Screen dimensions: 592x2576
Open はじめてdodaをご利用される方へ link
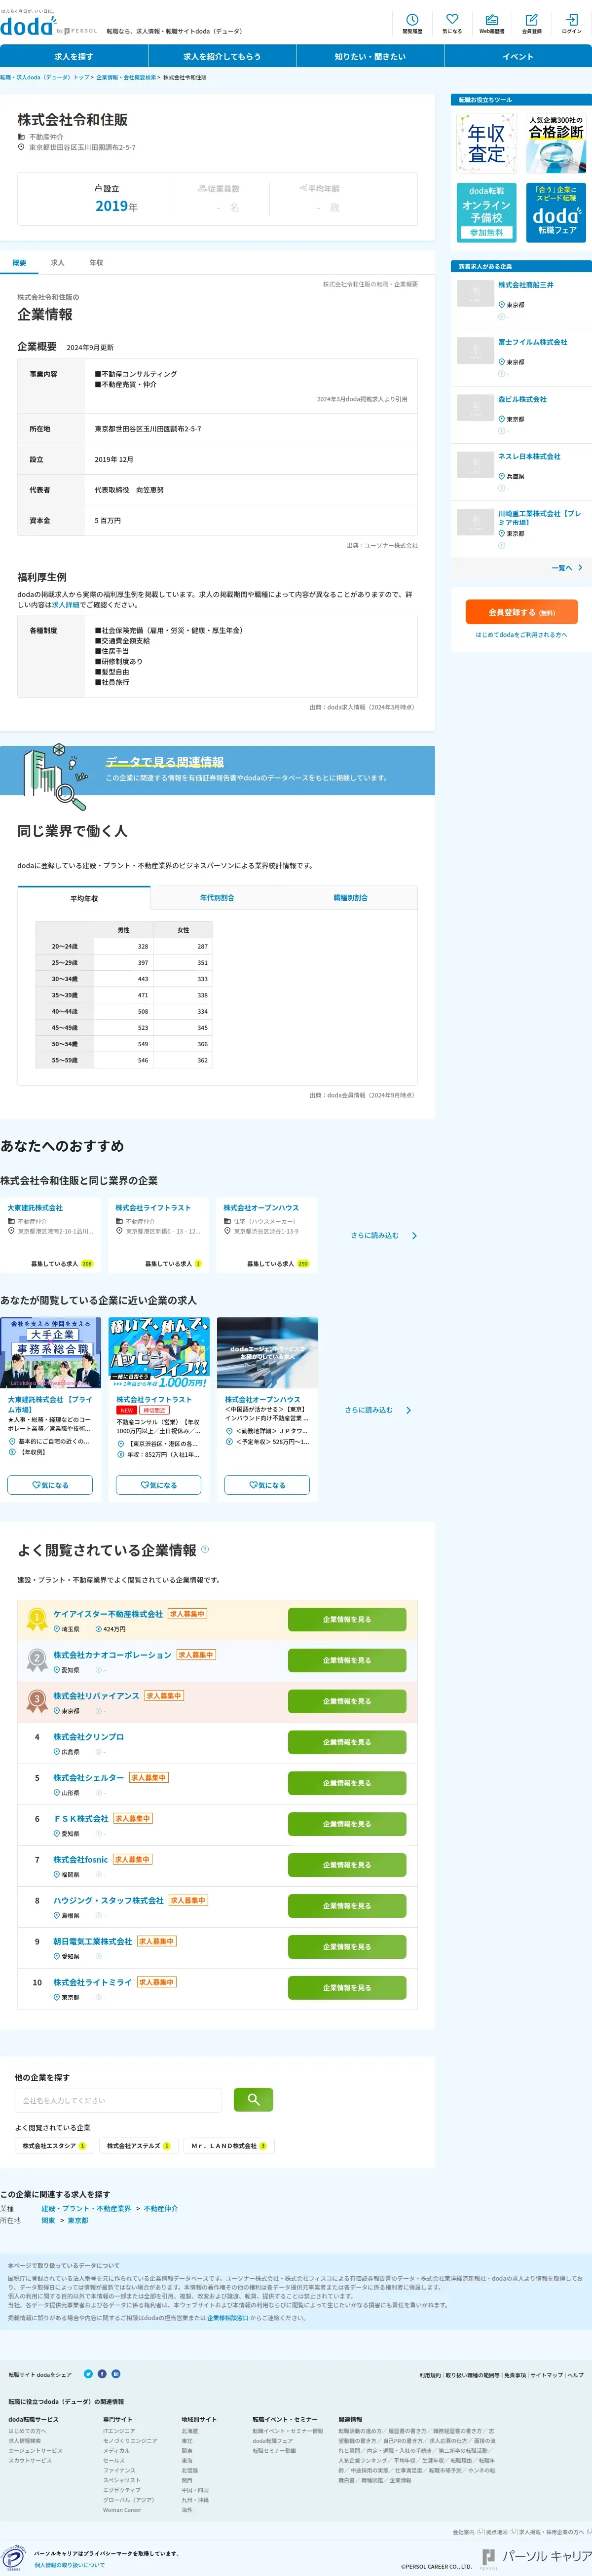click(521, 635)
